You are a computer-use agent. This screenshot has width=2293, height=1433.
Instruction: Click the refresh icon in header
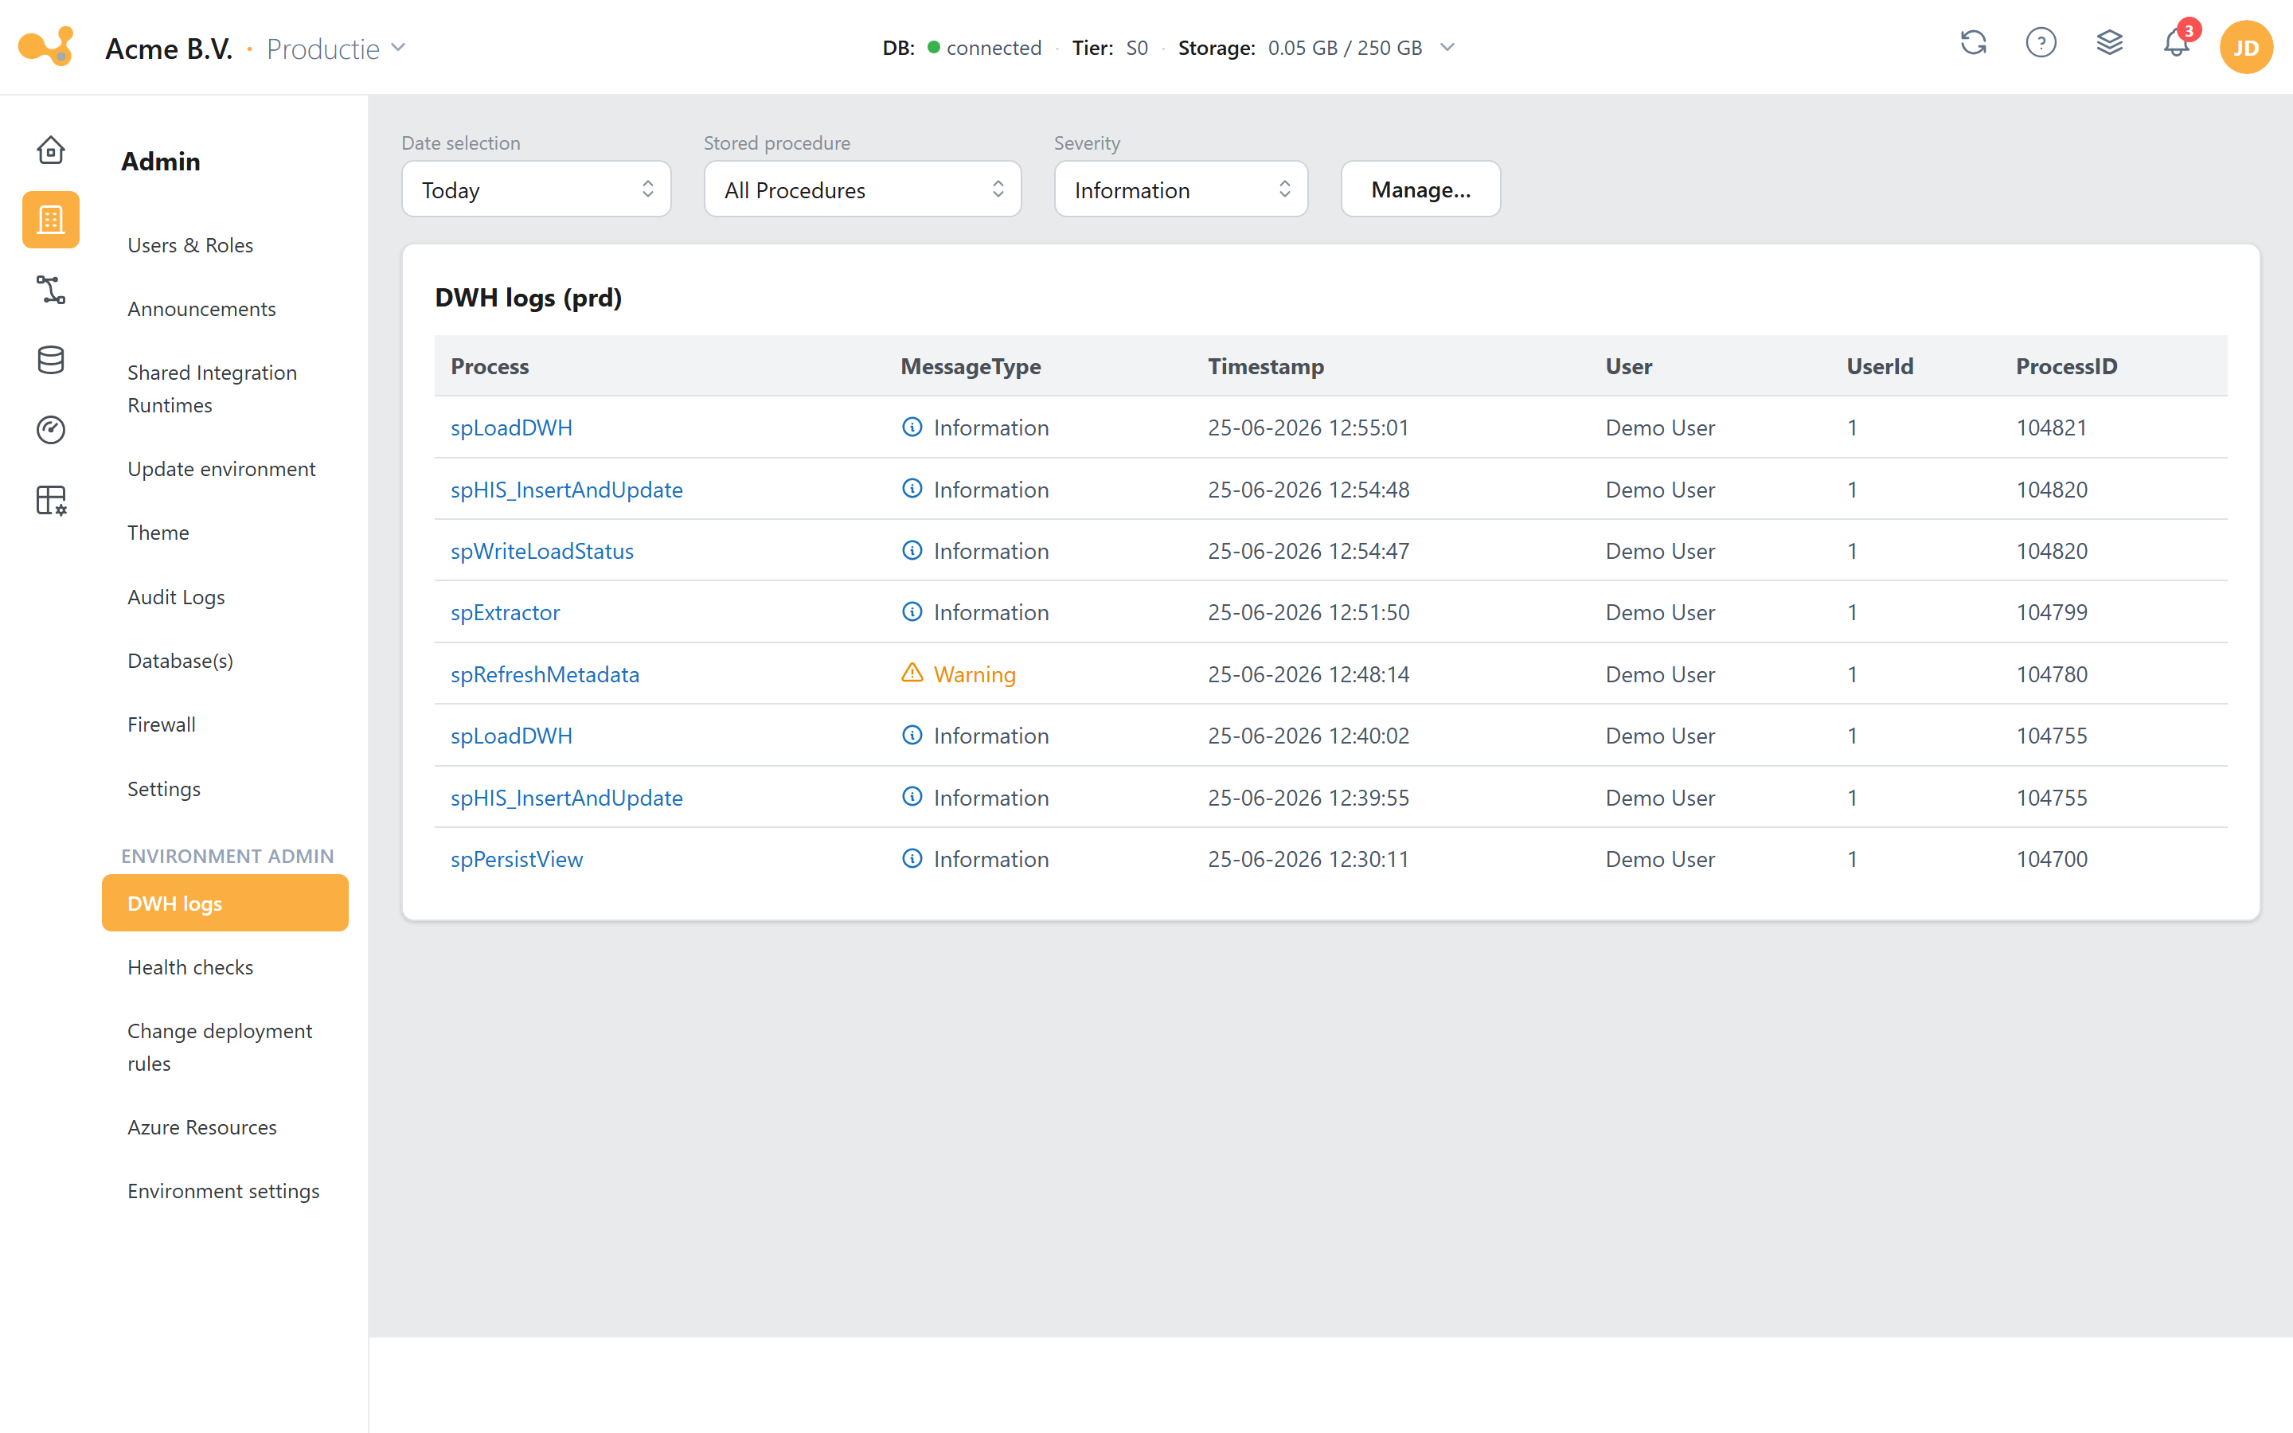(x=1973, y=44)
